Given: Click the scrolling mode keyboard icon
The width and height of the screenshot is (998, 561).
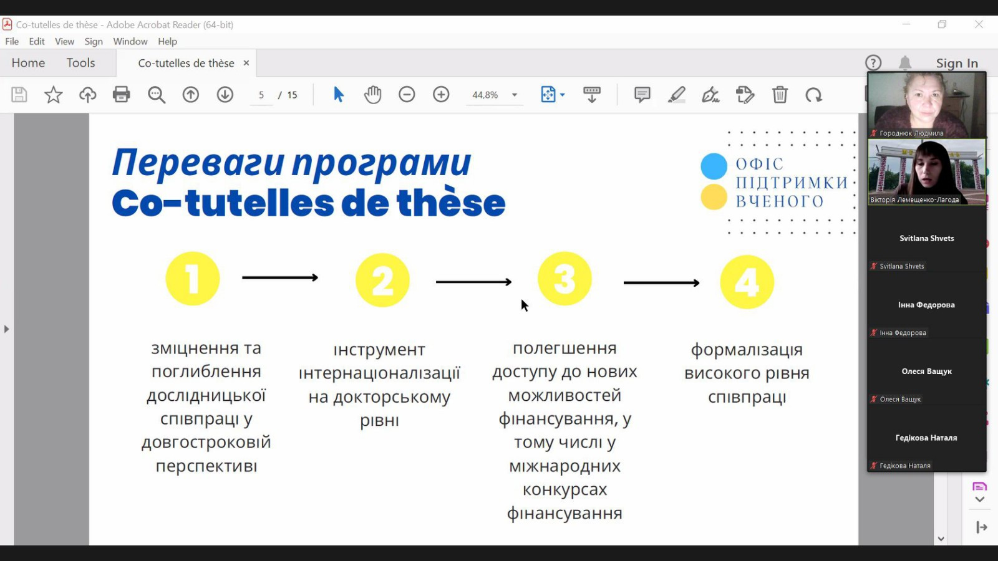Looking at the screenshot, I should pyautogui.click(x=592, y=95).
